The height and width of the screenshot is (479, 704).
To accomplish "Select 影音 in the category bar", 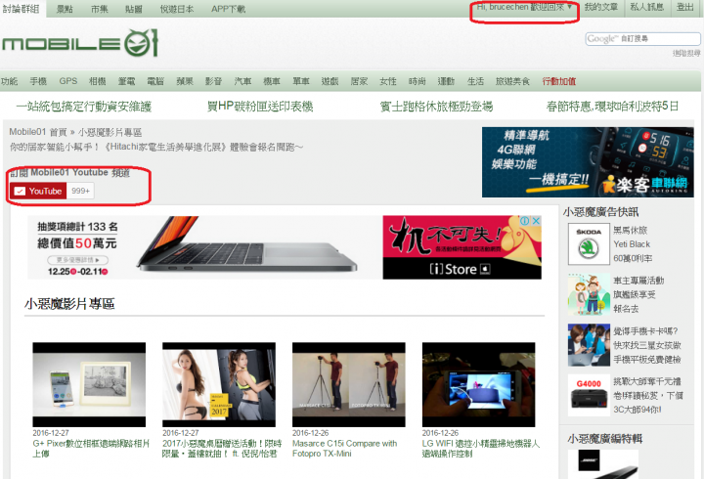I will tap(213, 81).
